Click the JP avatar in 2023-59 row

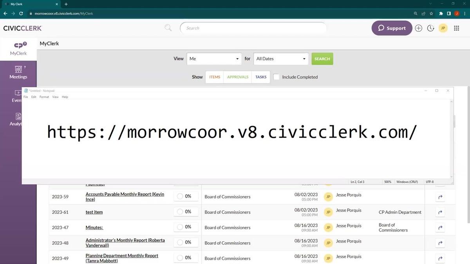328,197
